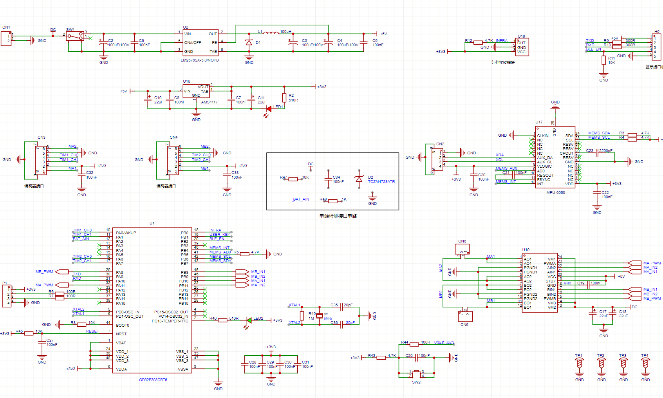
Task: Click the CLKIN pin name
Action: click(543, 136)
